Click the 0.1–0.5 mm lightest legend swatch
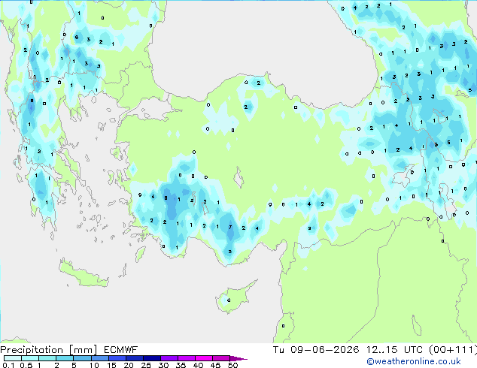Viewport: 477px width, 368px height. pos(13,358)
